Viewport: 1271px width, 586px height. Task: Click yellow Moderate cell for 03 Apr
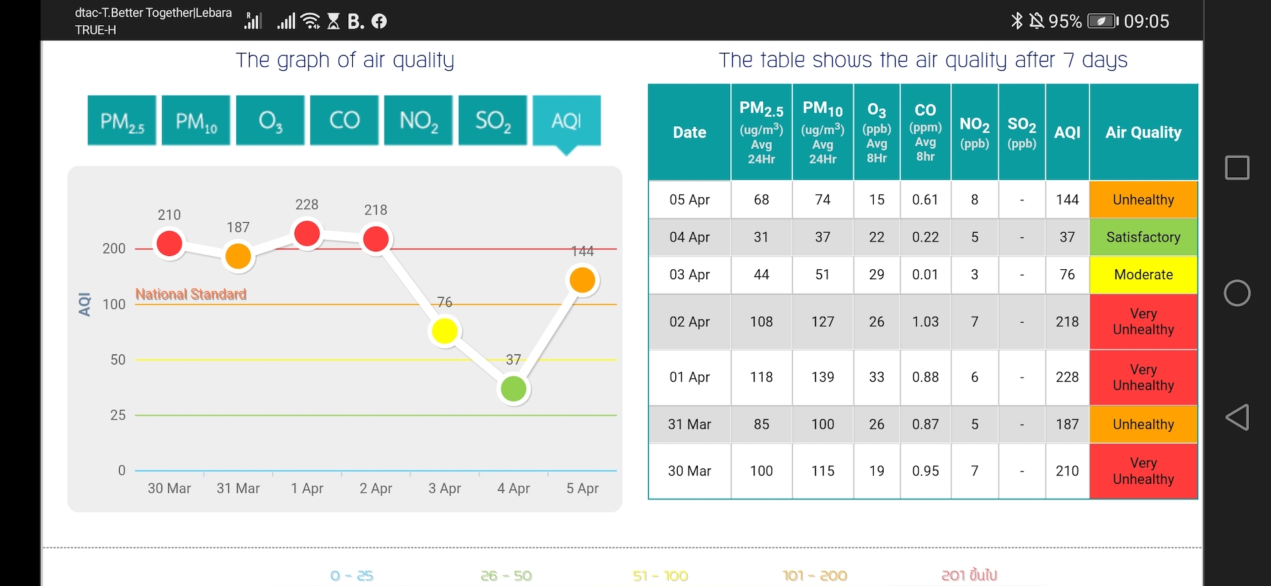1143,274
